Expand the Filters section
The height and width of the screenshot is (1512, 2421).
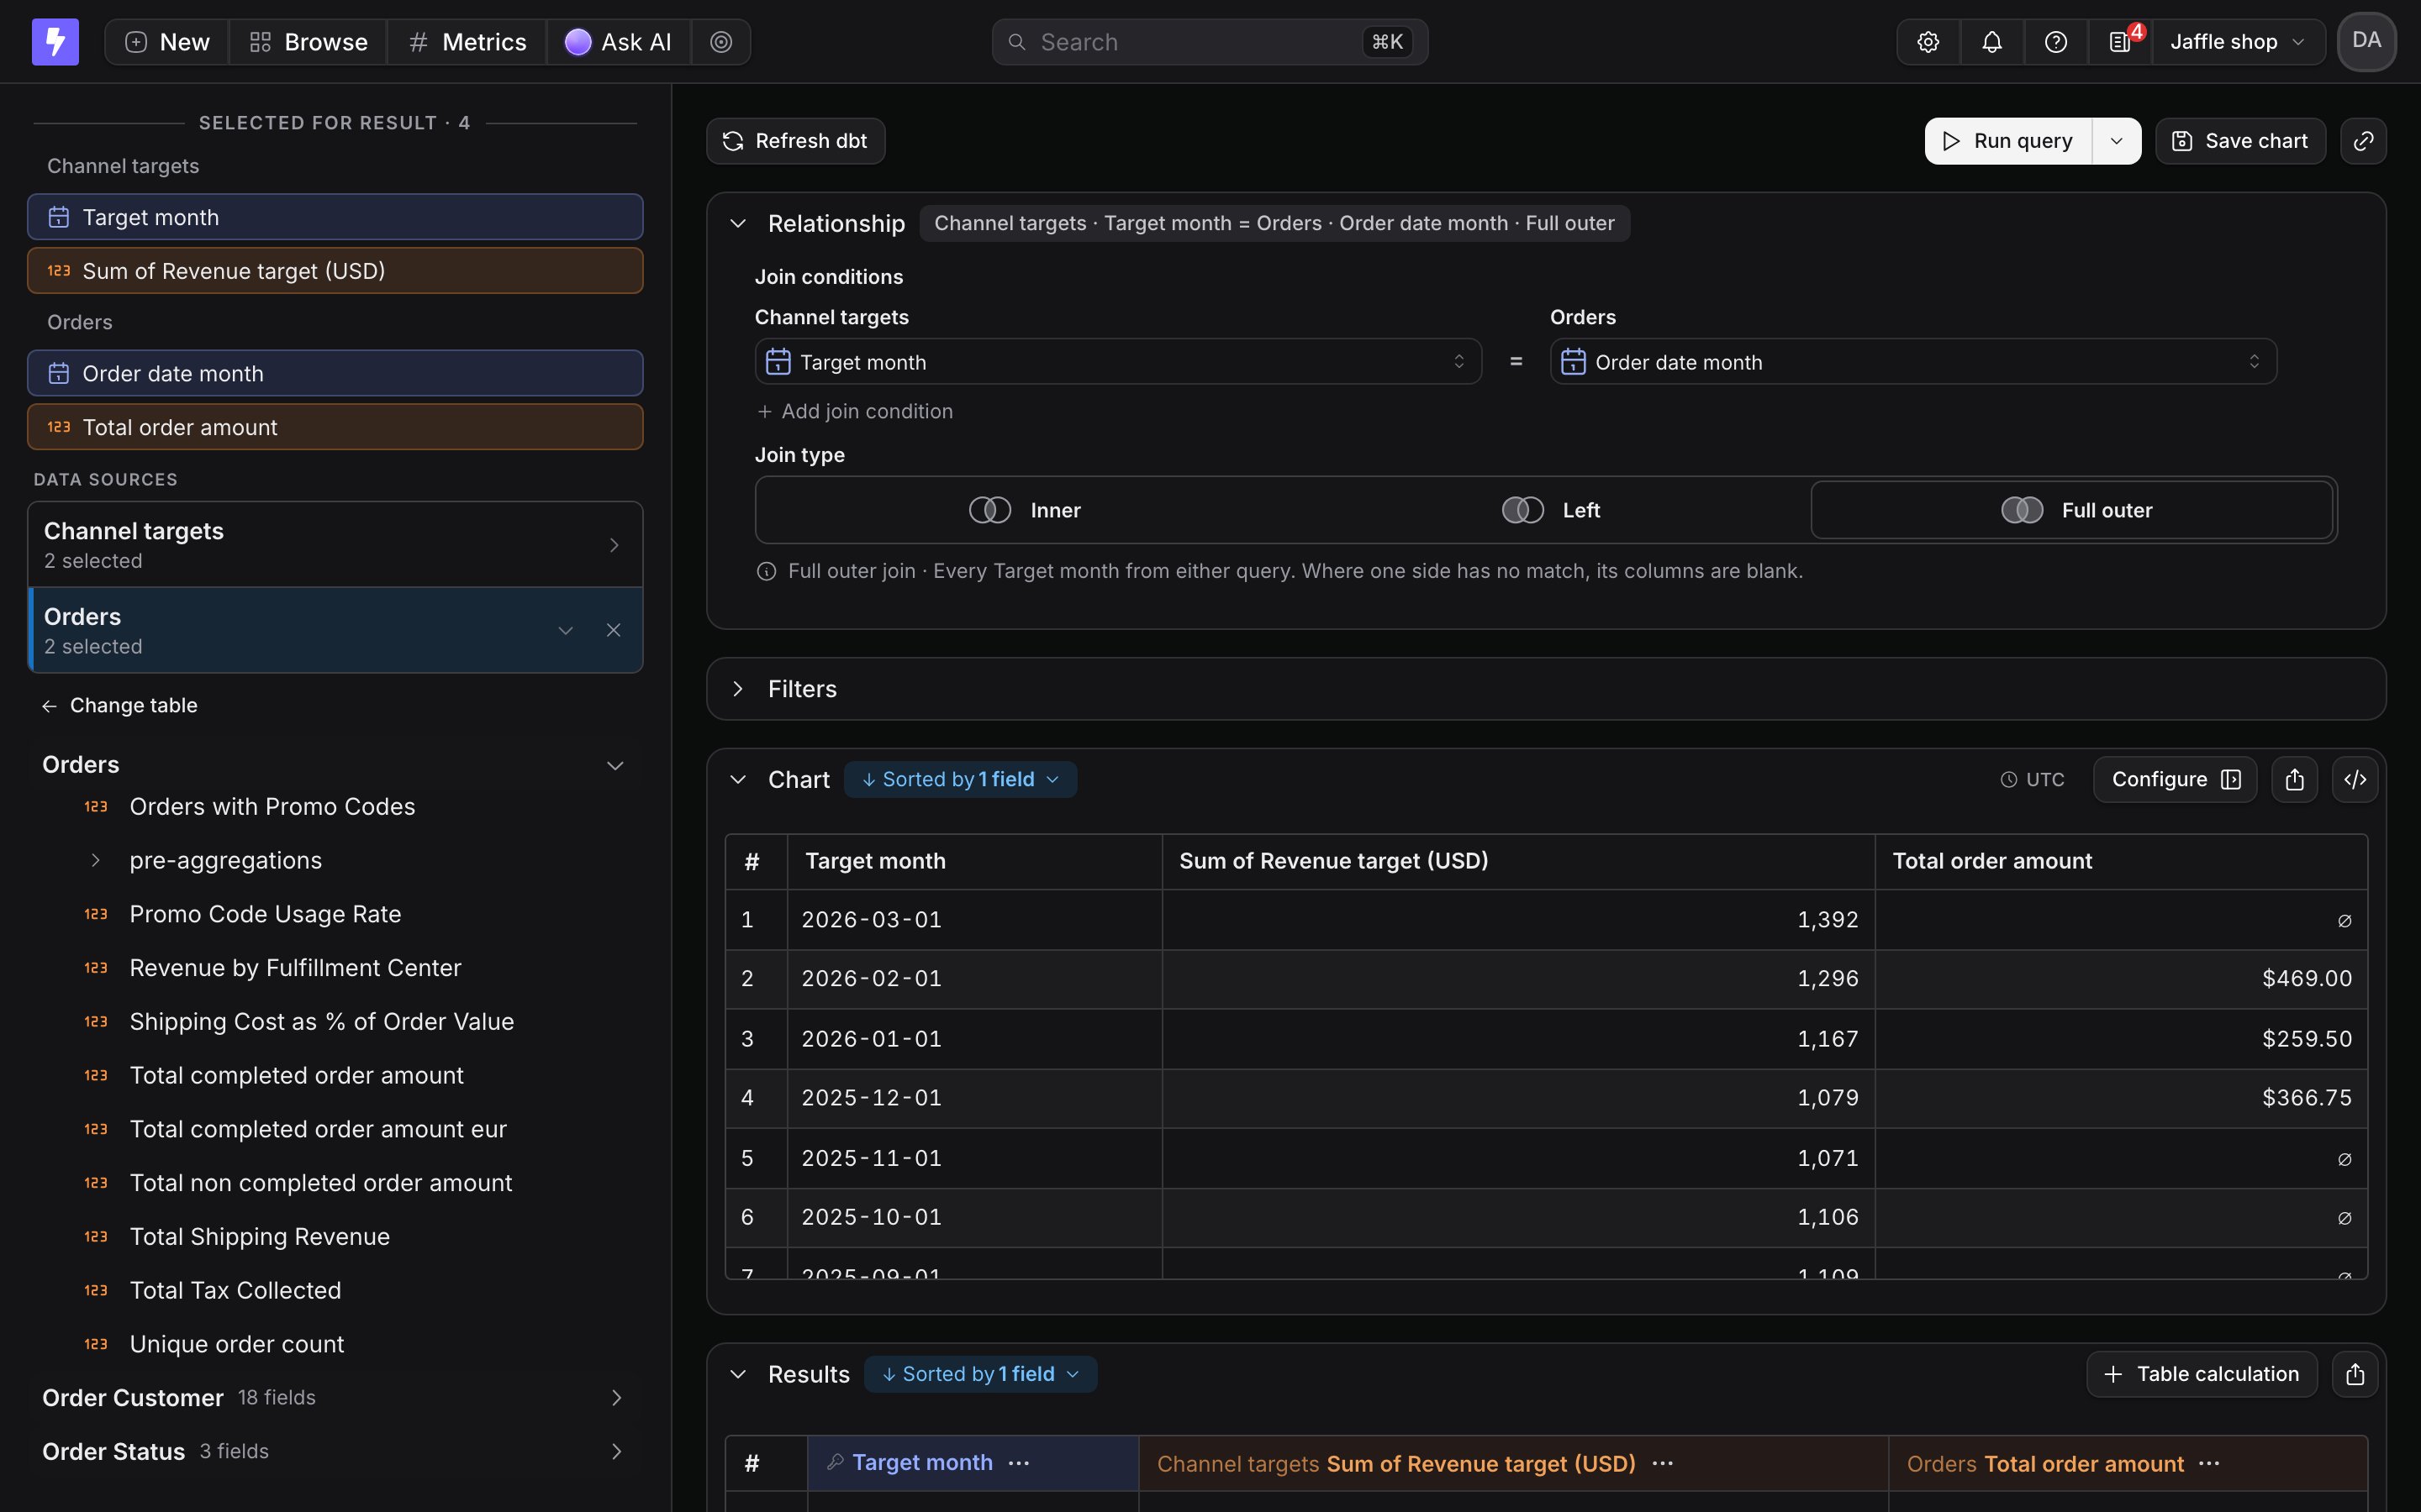click(737, 689)
